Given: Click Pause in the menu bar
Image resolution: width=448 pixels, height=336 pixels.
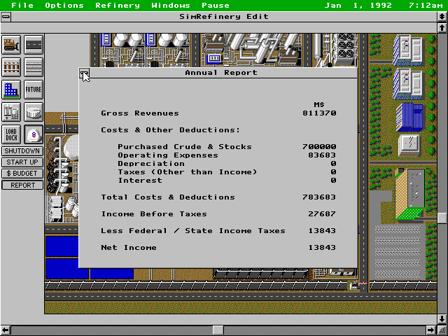Looking at the screenshot, I should coord(216,6).
